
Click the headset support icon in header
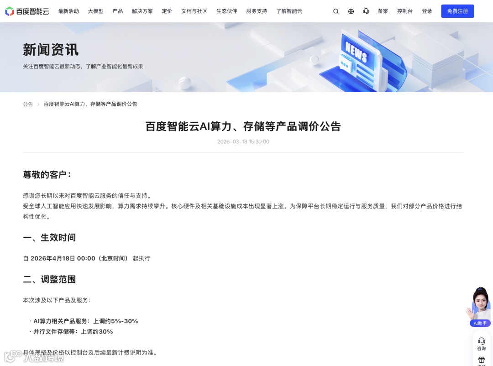coord(366,11)
